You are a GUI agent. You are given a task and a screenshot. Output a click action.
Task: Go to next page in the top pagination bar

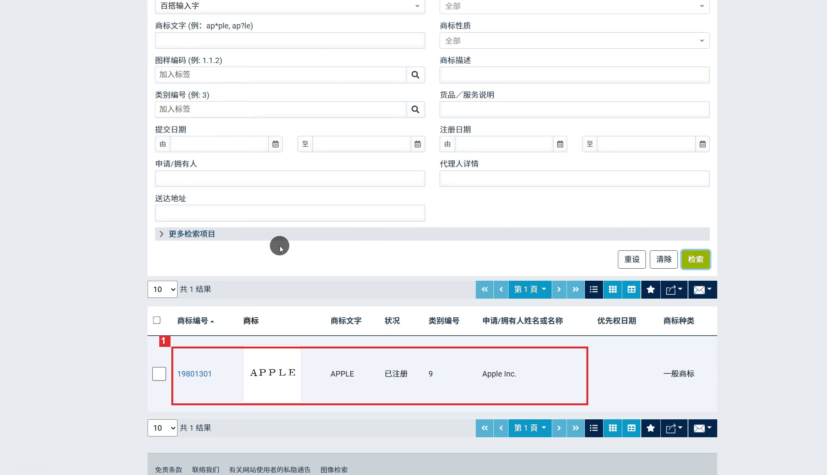559,290
